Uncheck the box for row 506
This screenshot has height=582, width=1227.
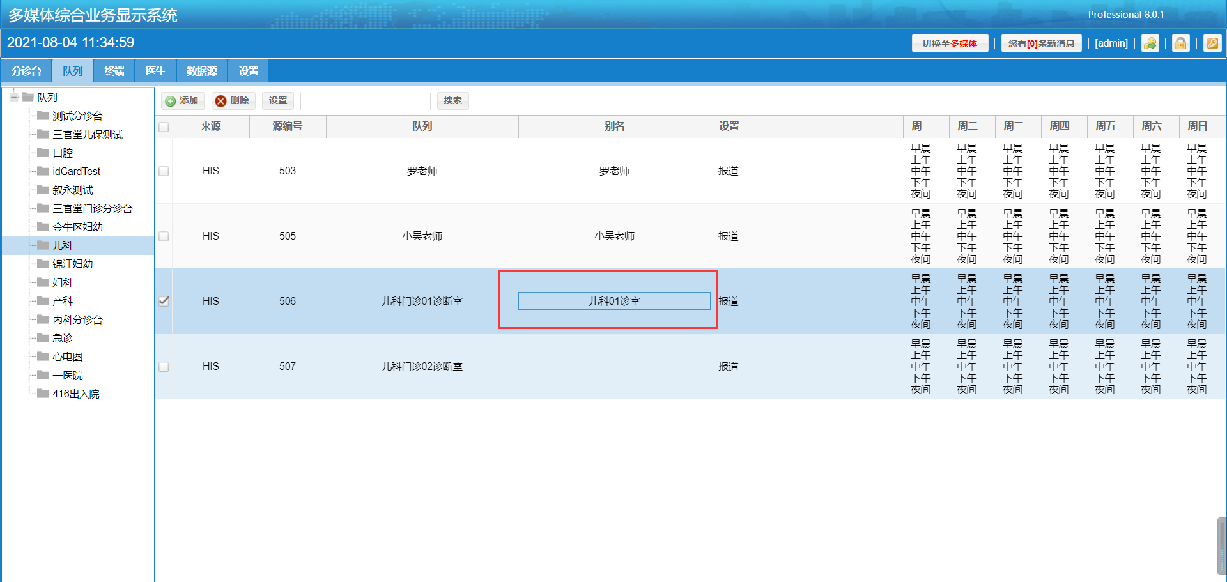point(164,302)
